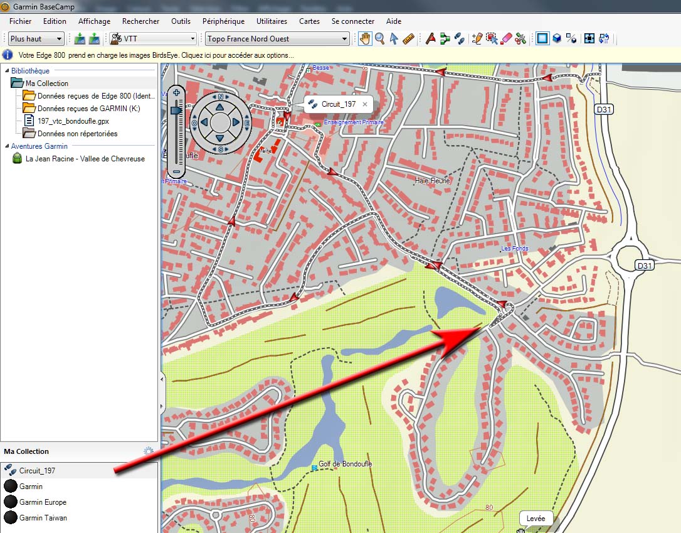Click the left panel collapse arrow handle
Viewport: 681px width, 533px height.
coord(162,379)
